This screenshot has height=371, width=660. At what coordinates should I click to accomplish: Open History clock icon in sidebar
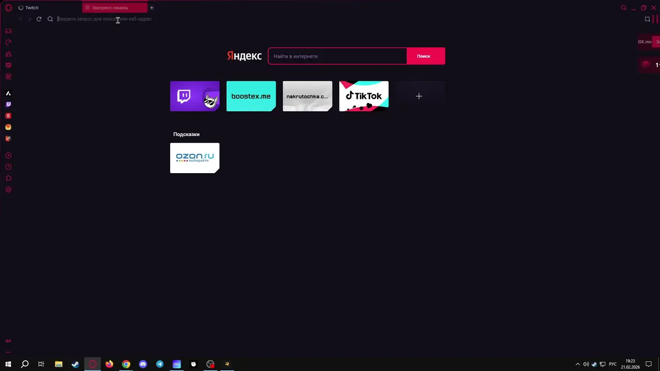pyautogui.click(x=8, y=167)
